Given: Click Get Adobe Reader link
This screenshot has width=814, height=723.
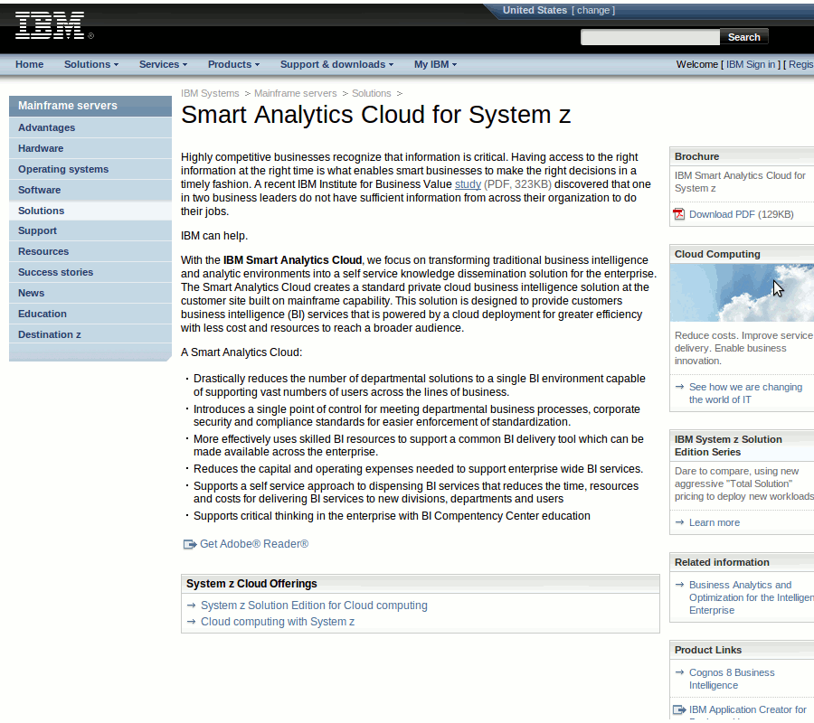Looking at the screenshot, I should (x=254, y=544).
